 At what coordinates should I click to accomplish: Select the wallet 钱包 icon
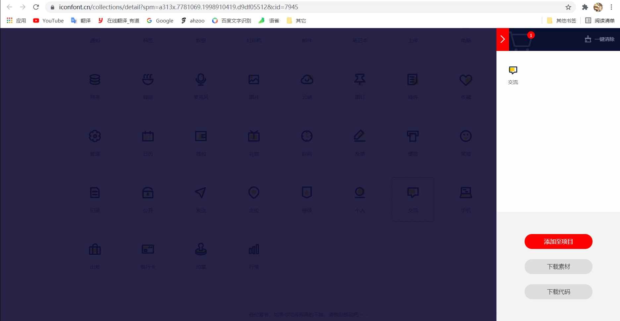click(201, 136)
